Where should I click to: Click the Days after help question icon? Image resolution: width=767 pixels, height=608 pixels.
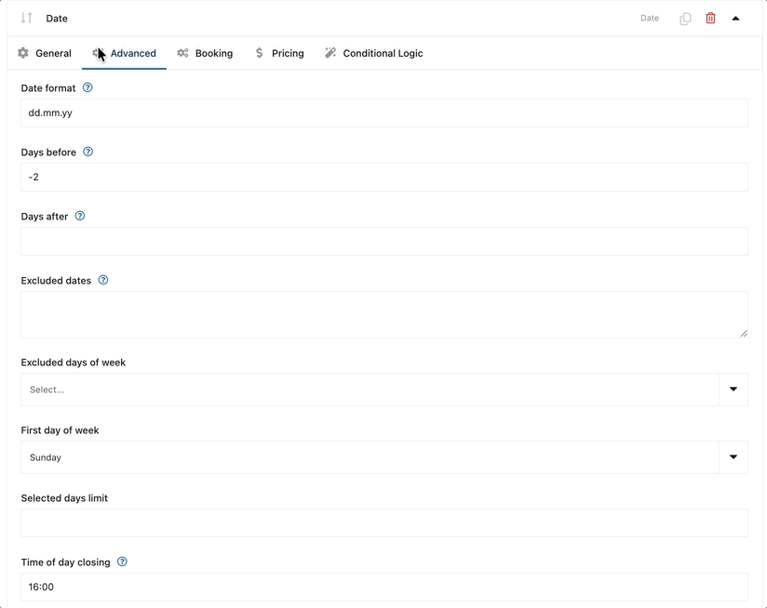tap(80, 216)
